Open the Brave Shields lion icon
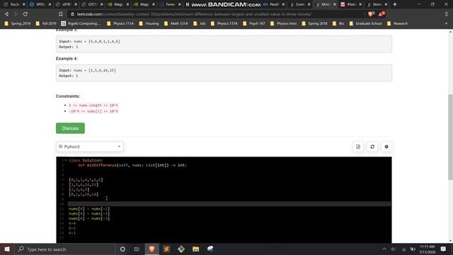This screenshot has width=453, height=255. click(x=371, y=14)
